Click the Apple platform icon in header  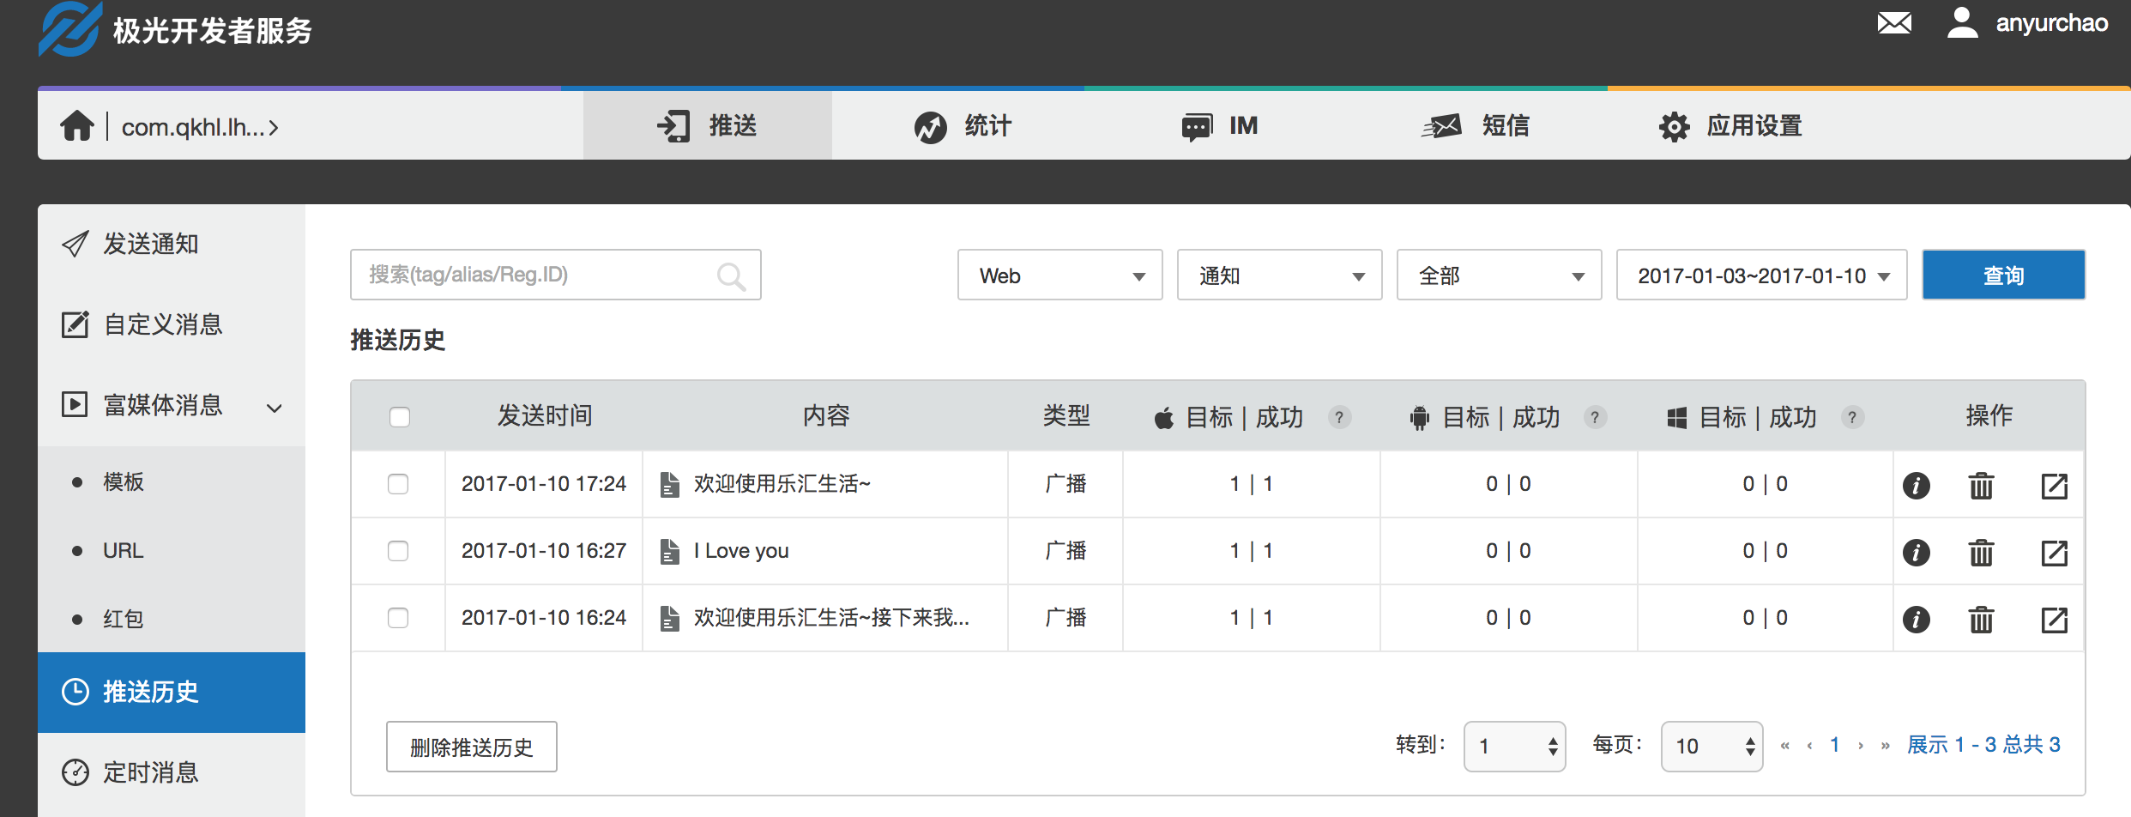1163,418
